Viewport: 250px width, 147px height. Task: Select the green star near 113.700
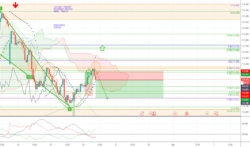pos(102,48)
